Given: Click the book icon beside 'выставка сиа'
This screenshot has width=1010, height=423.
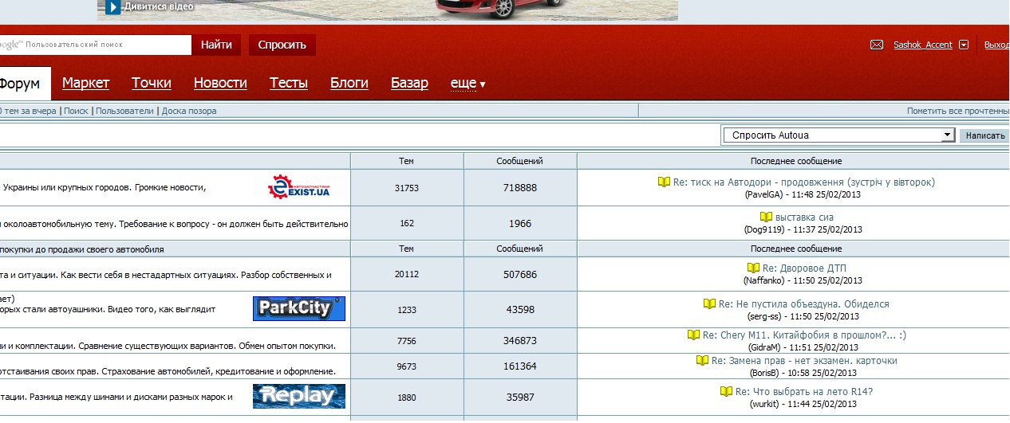Looking at the screenshot, I should point(766,217).
